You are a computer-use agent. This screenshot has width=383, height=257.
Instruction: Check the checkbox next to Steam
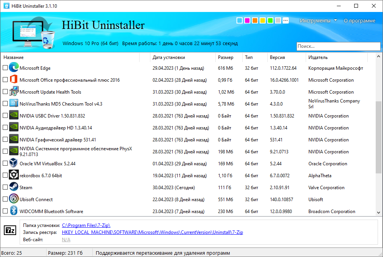tap(5, 187)
